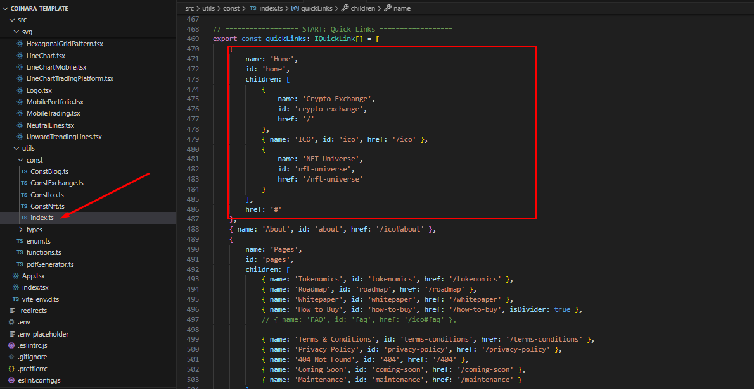This screenshot has width=754, height=389.
Task: Click the TS icon beside vite-env.d.ts
Action: (x=15, y=299)
